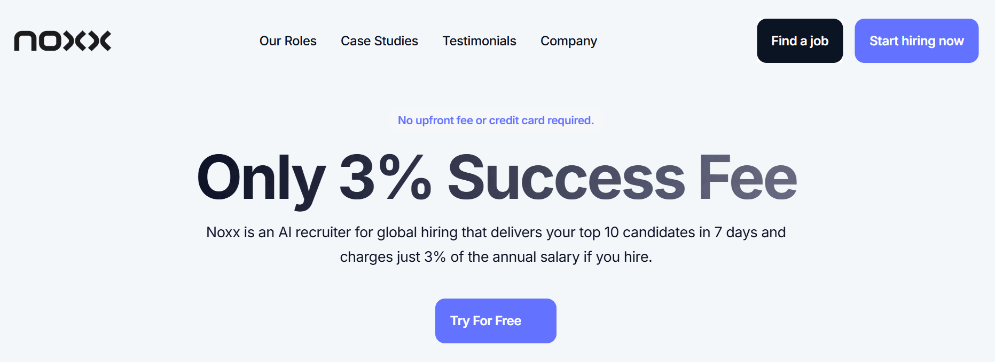Click the credit card not required notice
995x362 pixels.
pyautogui.click(x=495, y=120)
